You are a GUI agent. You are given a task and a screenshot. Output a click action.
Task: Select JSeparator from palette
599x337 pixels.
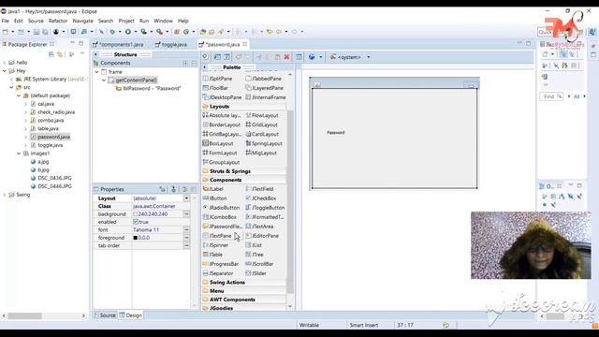pyautogui.click(x=218, y=273)
